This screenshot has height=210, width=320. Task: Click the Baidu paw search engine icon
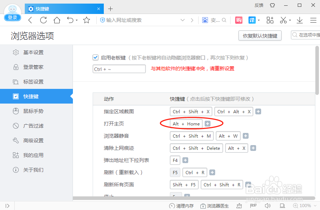tap(205, 20)
